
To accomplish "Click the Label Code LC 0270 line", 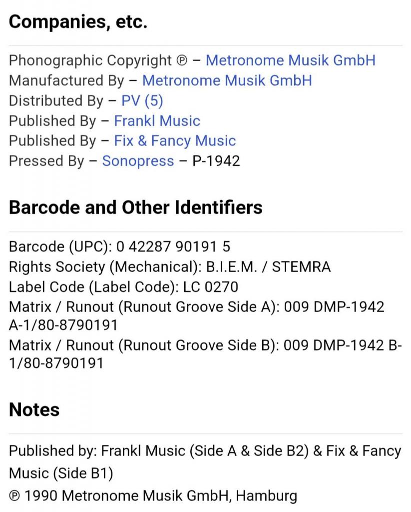I will coord(123,286).
